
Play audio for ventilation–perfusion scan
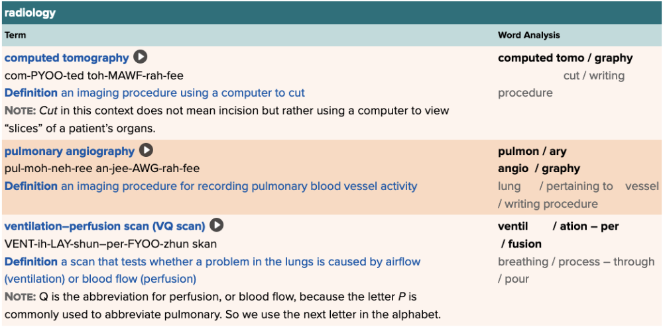click(217, 226)
